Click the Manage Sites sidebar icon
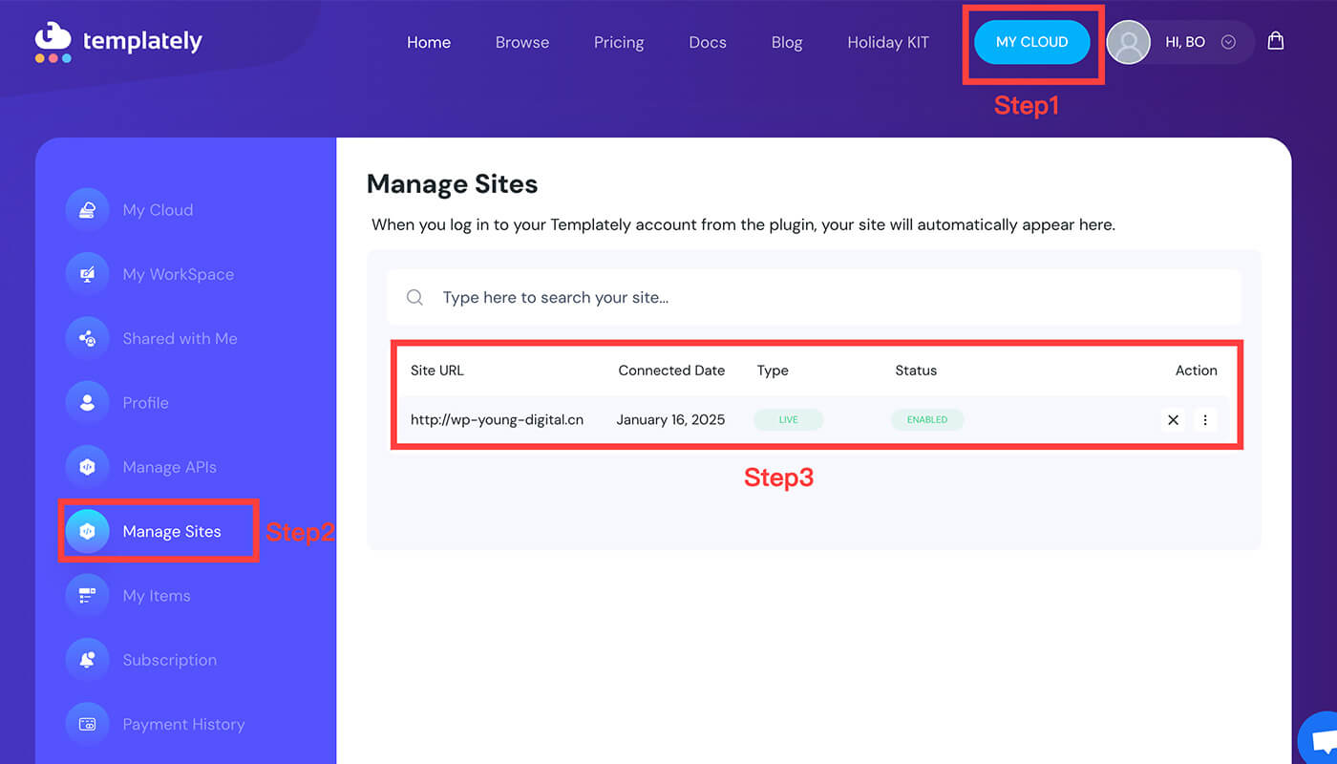The width and height of the screenshot is (1337, 764). pos(87,531)
